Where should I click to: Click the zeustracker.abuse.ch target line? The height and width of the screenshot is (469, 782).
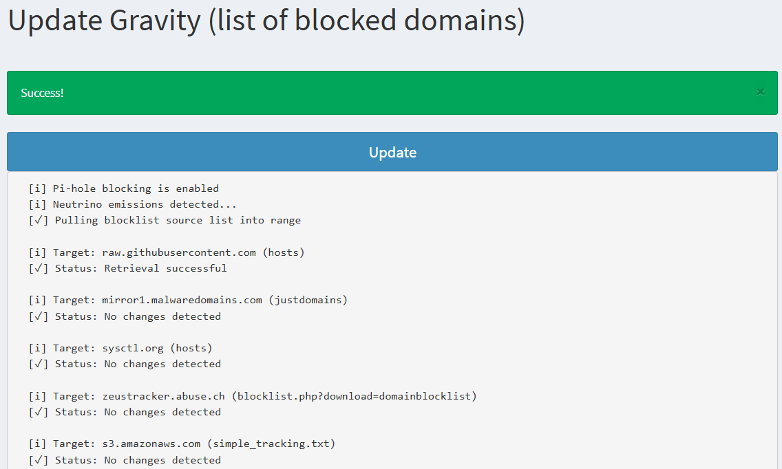tap(253, 396)
